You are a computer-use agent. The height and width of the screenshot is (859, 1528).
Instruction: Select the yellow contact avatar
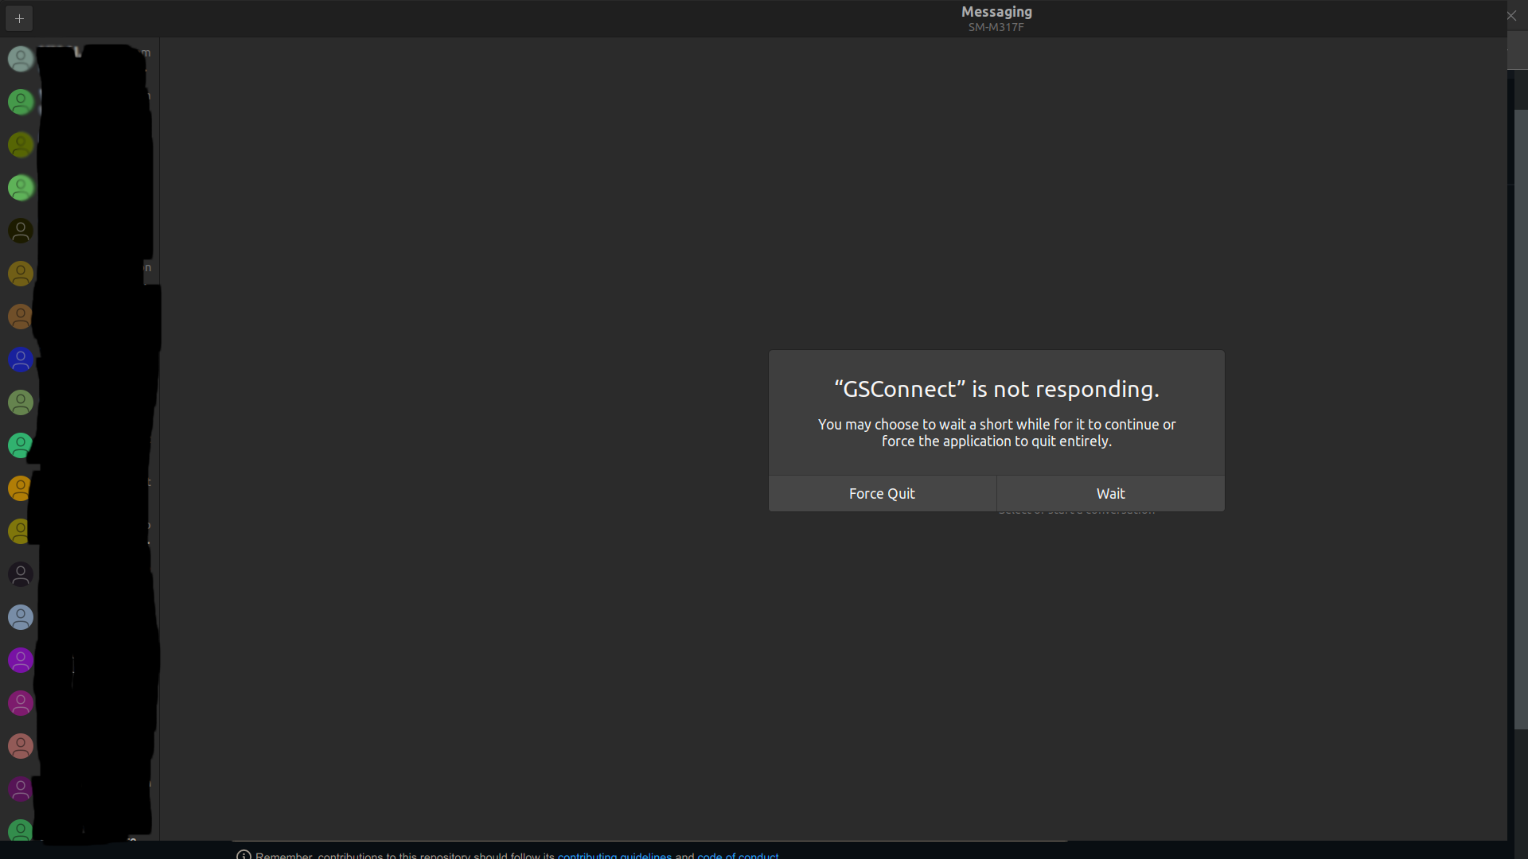[x=21, y=531]
